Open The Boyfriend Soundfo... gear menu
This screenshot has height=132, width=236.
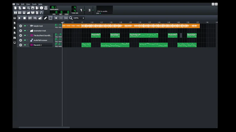click(21, 35)
